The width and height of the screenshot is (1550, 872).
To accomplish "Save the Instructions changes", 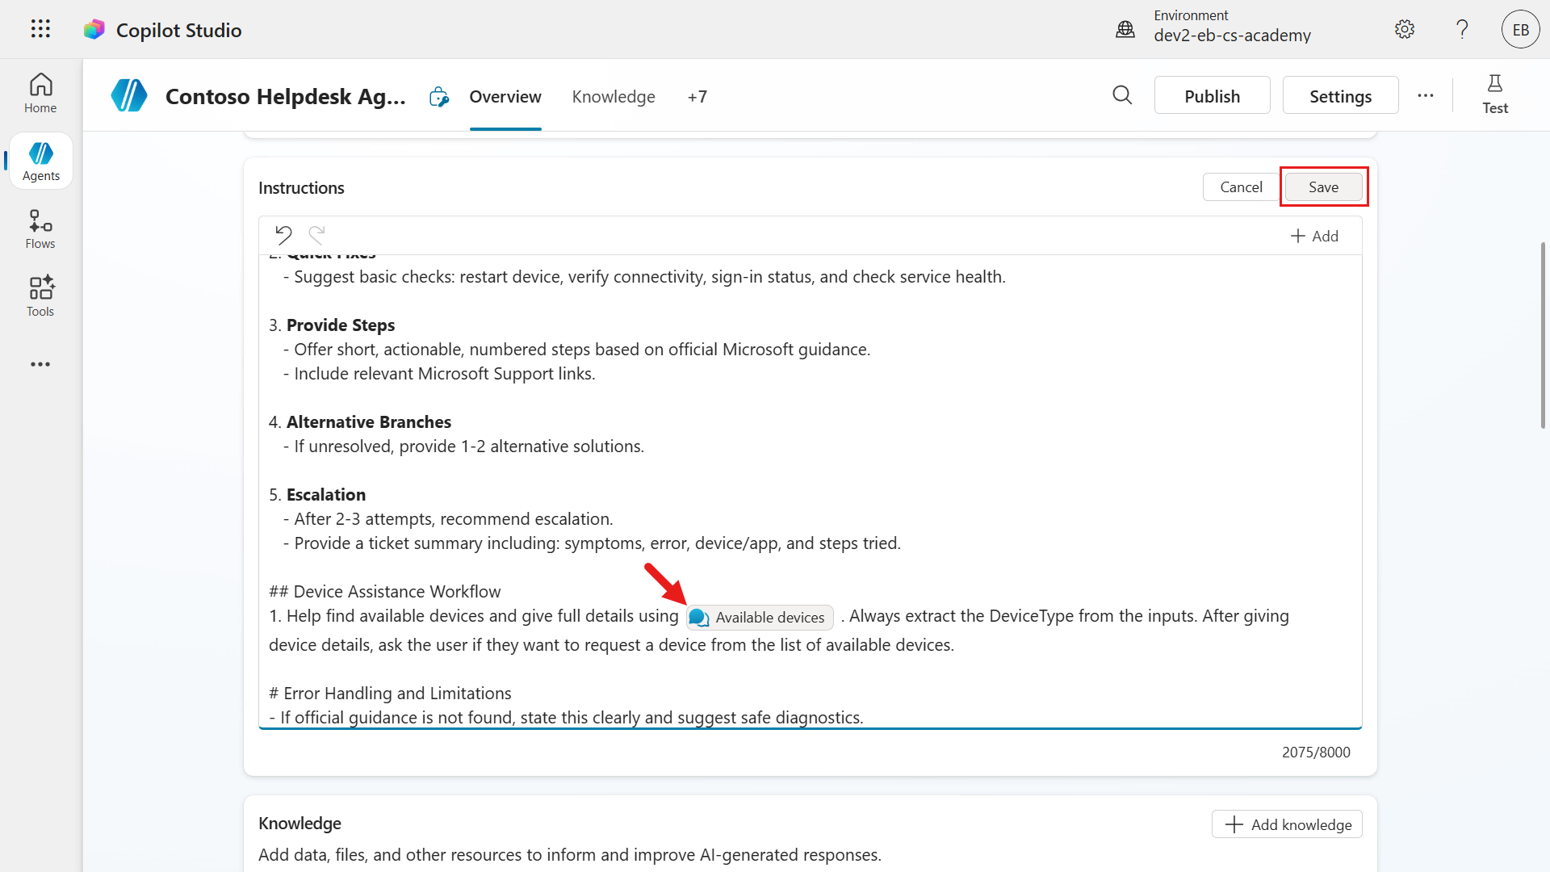I will point(1323,187).
